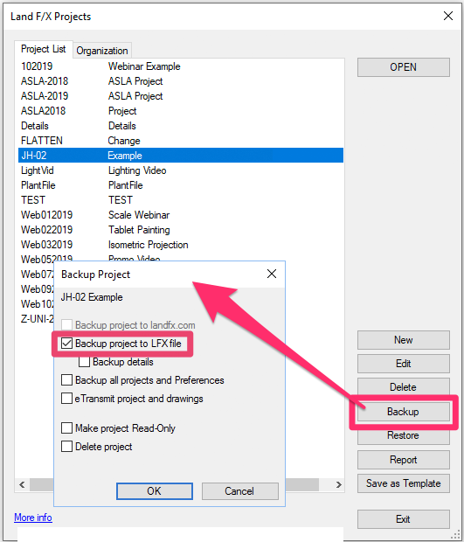The width and height of the screenshot is (464, 542).
Task: Select project 102019 Webinar Example
Action: (x=181, y=66)
